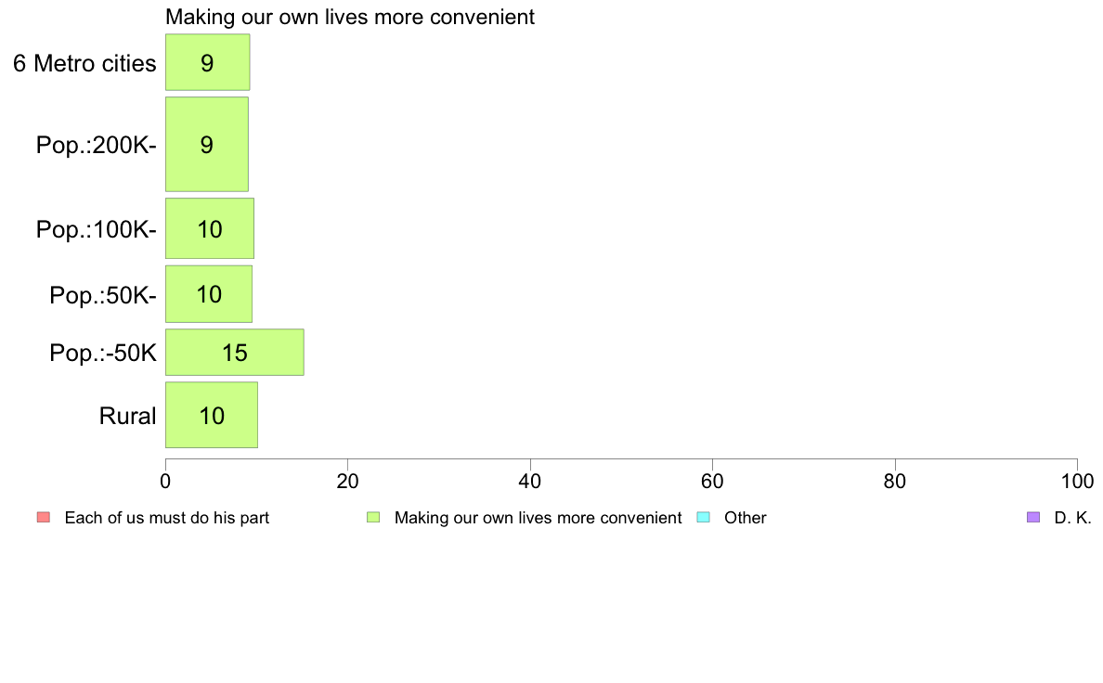The height and width of the screenshot is (683, 1103).
Task: Select the Pop.:200K- bar showing 9
Action: click(207, 144)
